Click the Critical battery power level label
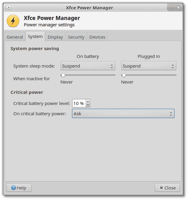 [x=42, y=103]
